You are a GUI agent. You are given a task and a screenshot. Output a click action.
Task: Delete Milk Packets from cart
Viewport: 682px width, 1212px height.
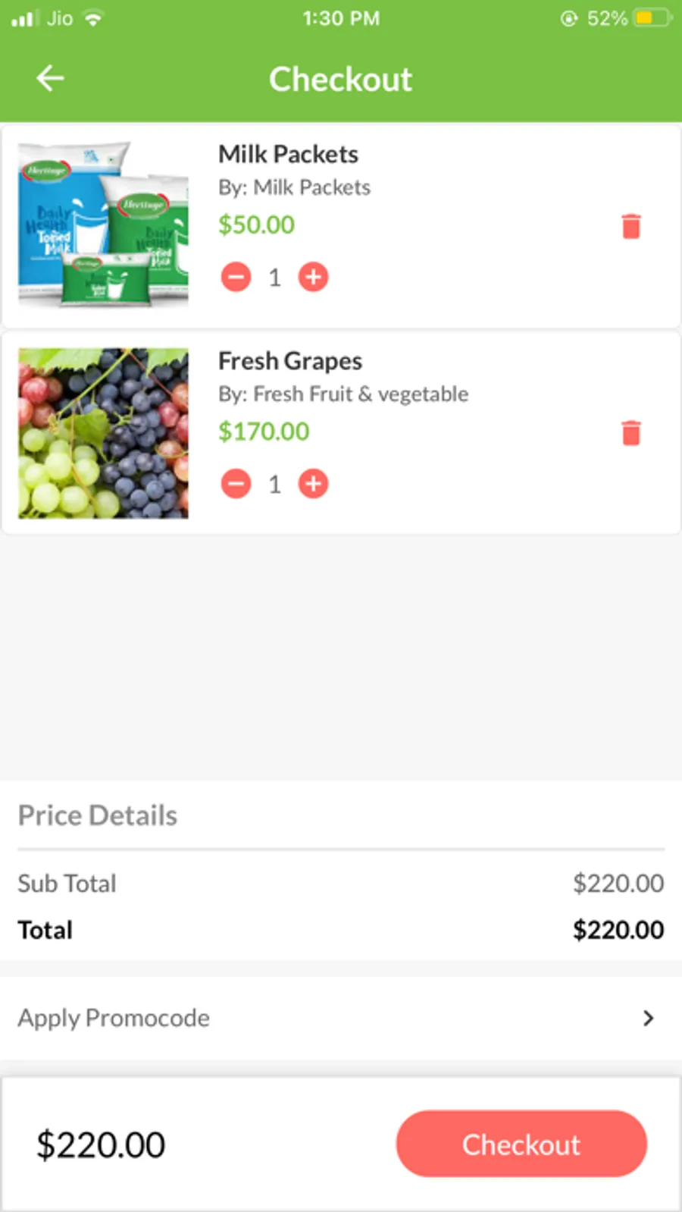[x=630, y=226]
